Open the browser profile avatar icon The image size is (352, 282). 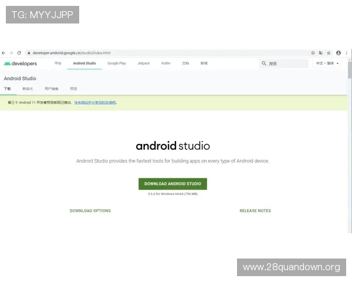click(339, 53)
